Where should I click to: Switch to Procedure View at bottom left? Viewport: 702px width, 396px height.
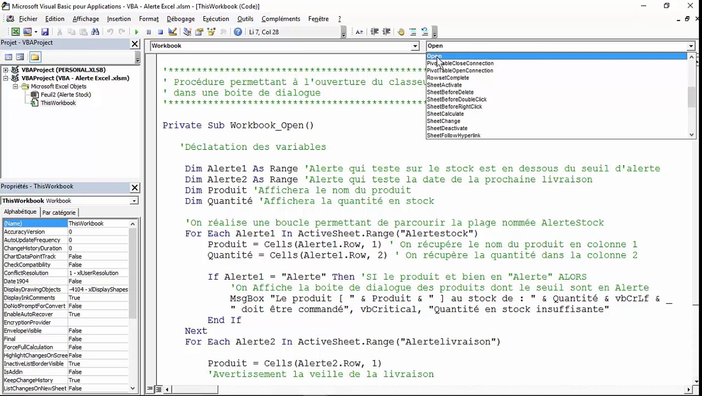pyautogui.click(x=150, y=389)
